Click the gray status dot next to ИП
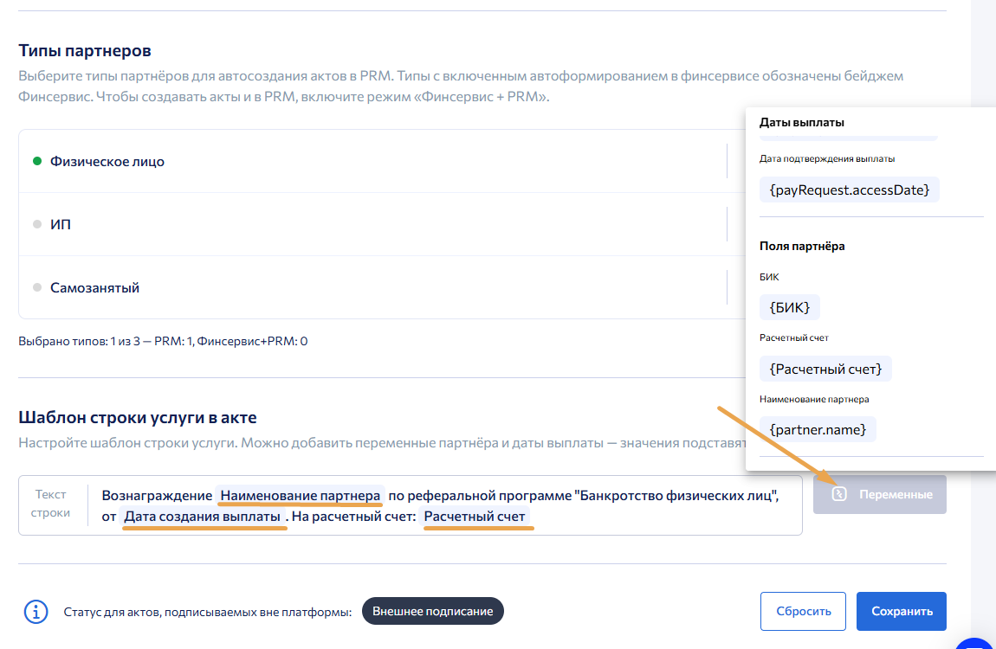The width and height of the screenshot is (996, 649). [37, 224]
